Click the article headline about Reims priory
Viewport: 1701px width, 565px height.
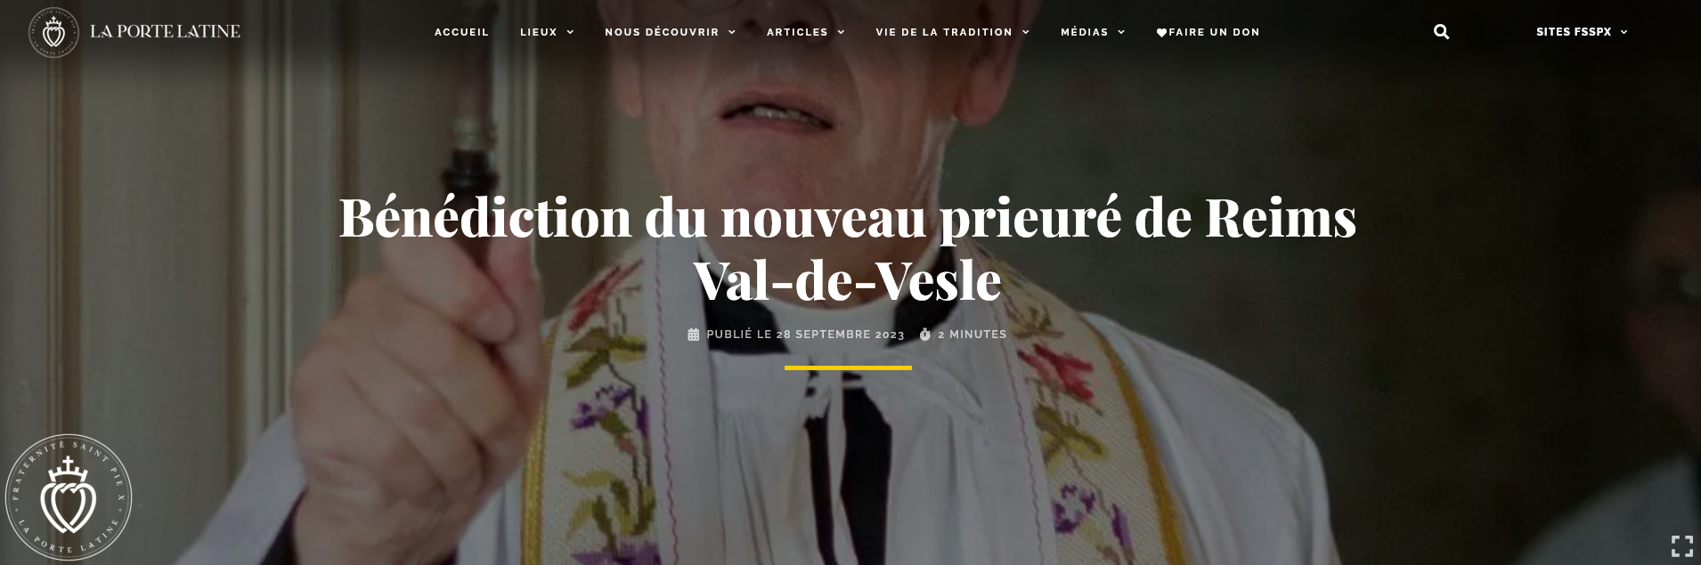pyautogui.click(x=848, y=248)
